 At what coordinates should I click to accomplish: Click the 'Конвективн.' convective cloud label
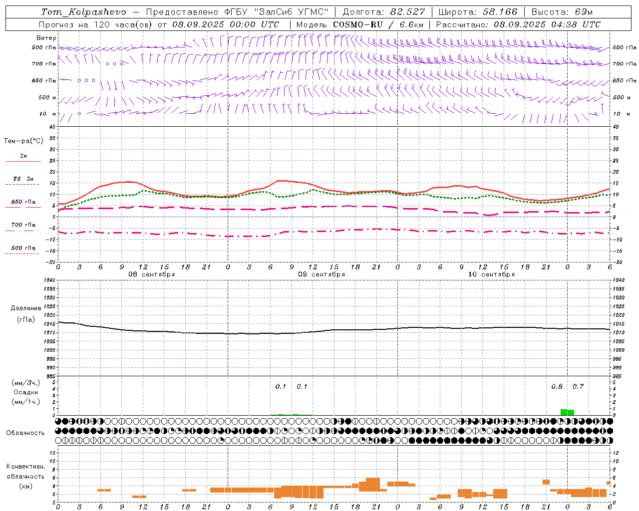(x=25, y=467)
